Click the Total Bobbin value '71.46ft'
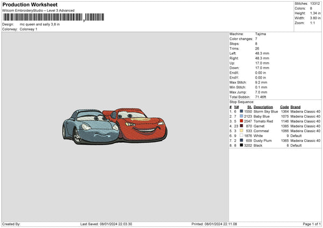323x228 pixels. [261, 97]
